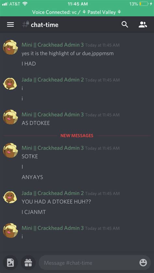Tap the locked channel hash icon
154x273 pixels.
(25, 25)
